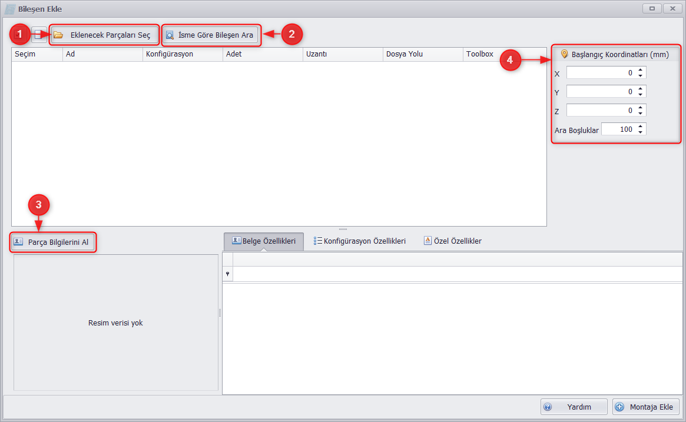
Task: Click the Adet column header
Action: click(x=263, y=54)
